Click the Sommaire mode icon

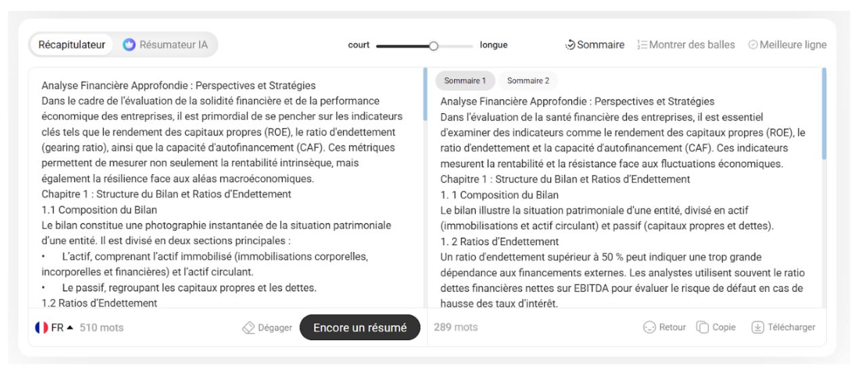coord(570,45)
